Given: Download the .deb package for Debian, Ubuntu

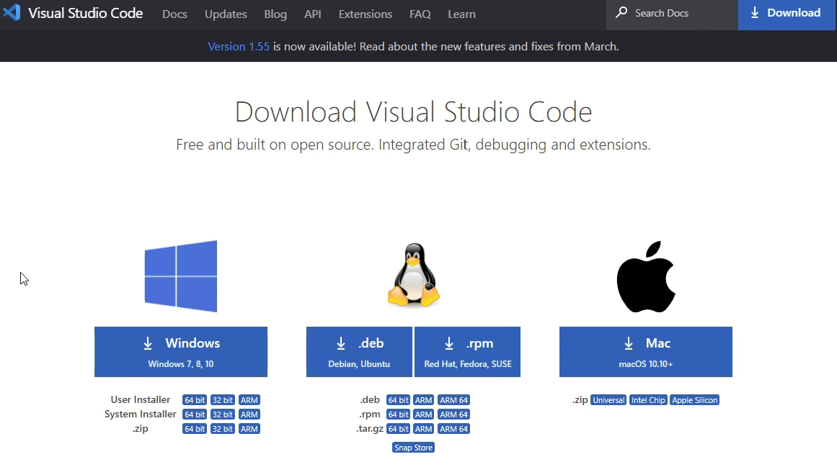Looking at the screenshot, I should pyautogui.click(x=359, y=352).
